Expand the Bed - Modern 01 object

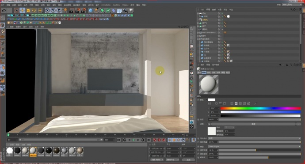198,32
